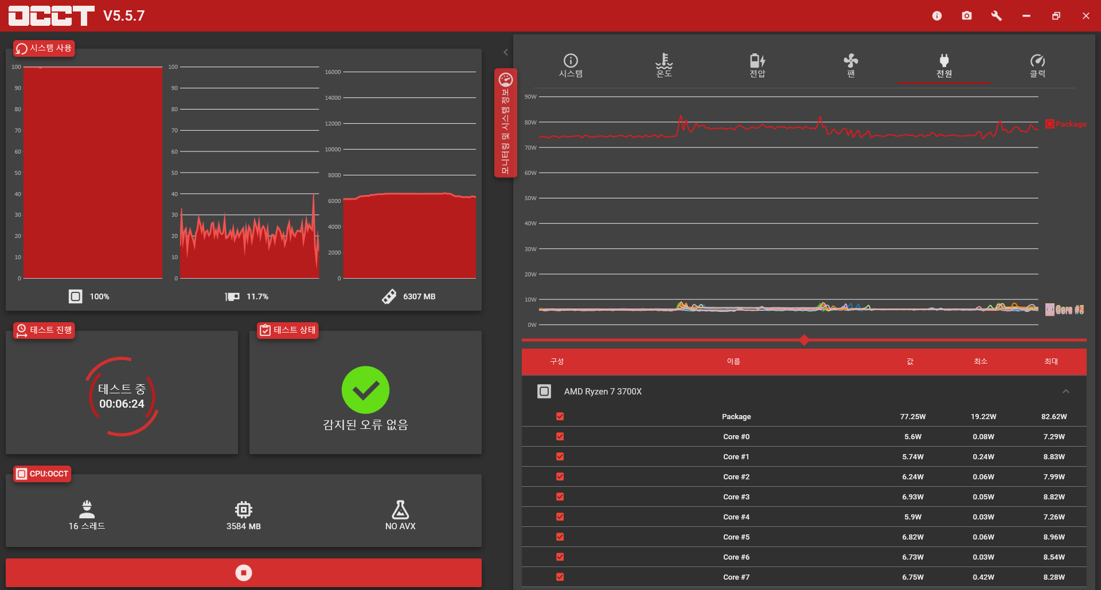Switch to the 클럭 clock tab

pyautogui.click(x=1037, y=65)
